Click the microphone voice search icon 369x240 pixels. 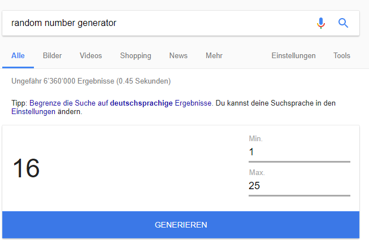click(x=321, y=23)
